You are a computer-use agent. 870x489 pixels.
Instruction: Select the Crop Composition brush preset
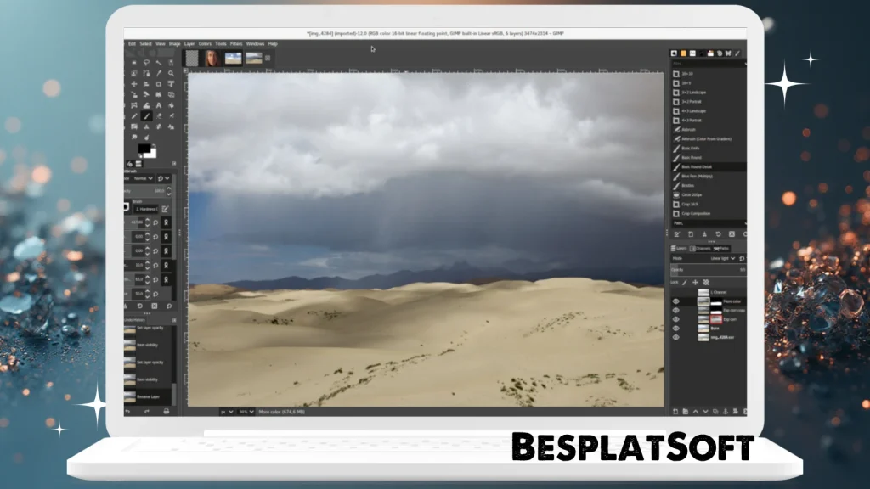701,213
